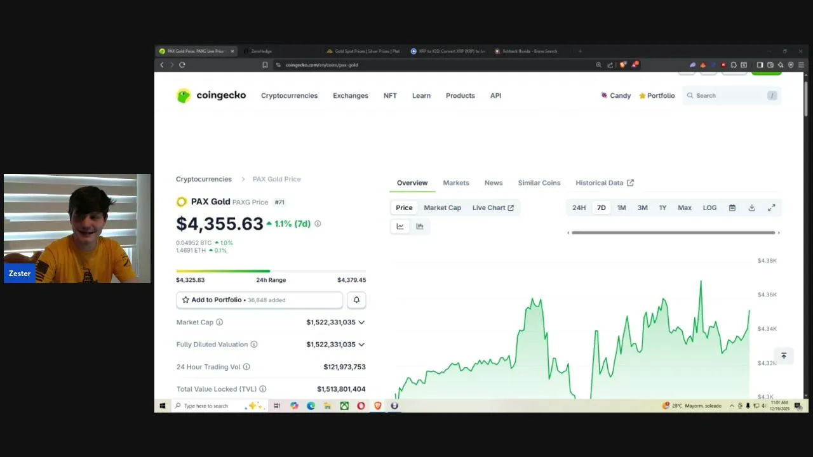
Task: Open Xbox app from taskbar
Action: [344, 406]
